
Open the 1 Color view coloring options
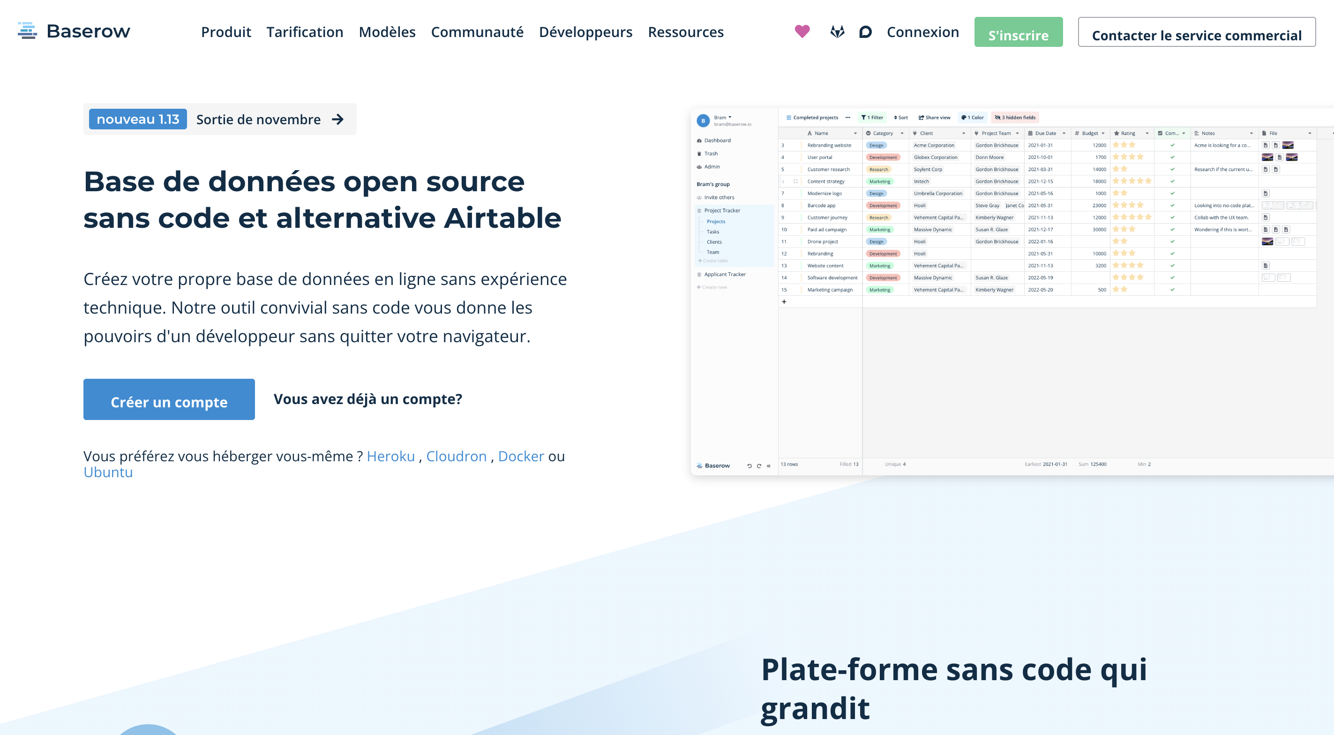point(972,118)
